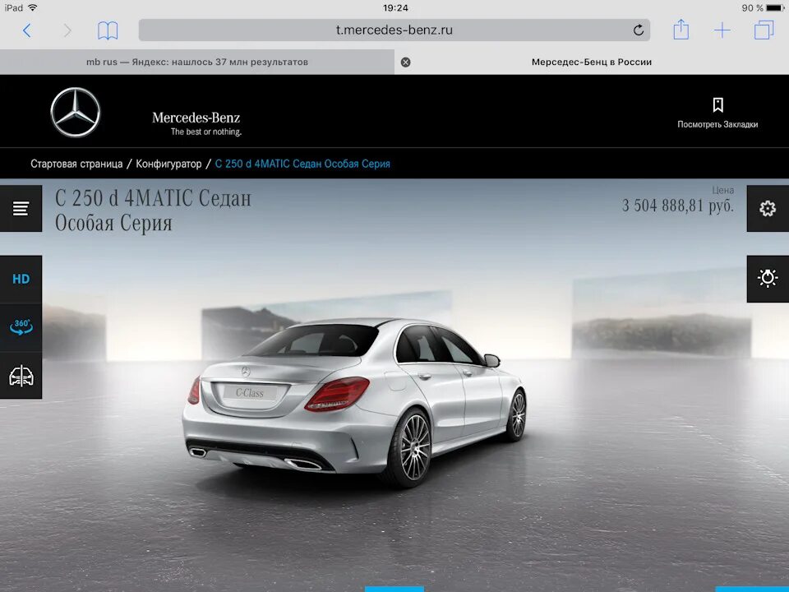The image size is (789, 592).
Task: Open the Конфигуратор breadcrumb link
Action: (168, 164)
